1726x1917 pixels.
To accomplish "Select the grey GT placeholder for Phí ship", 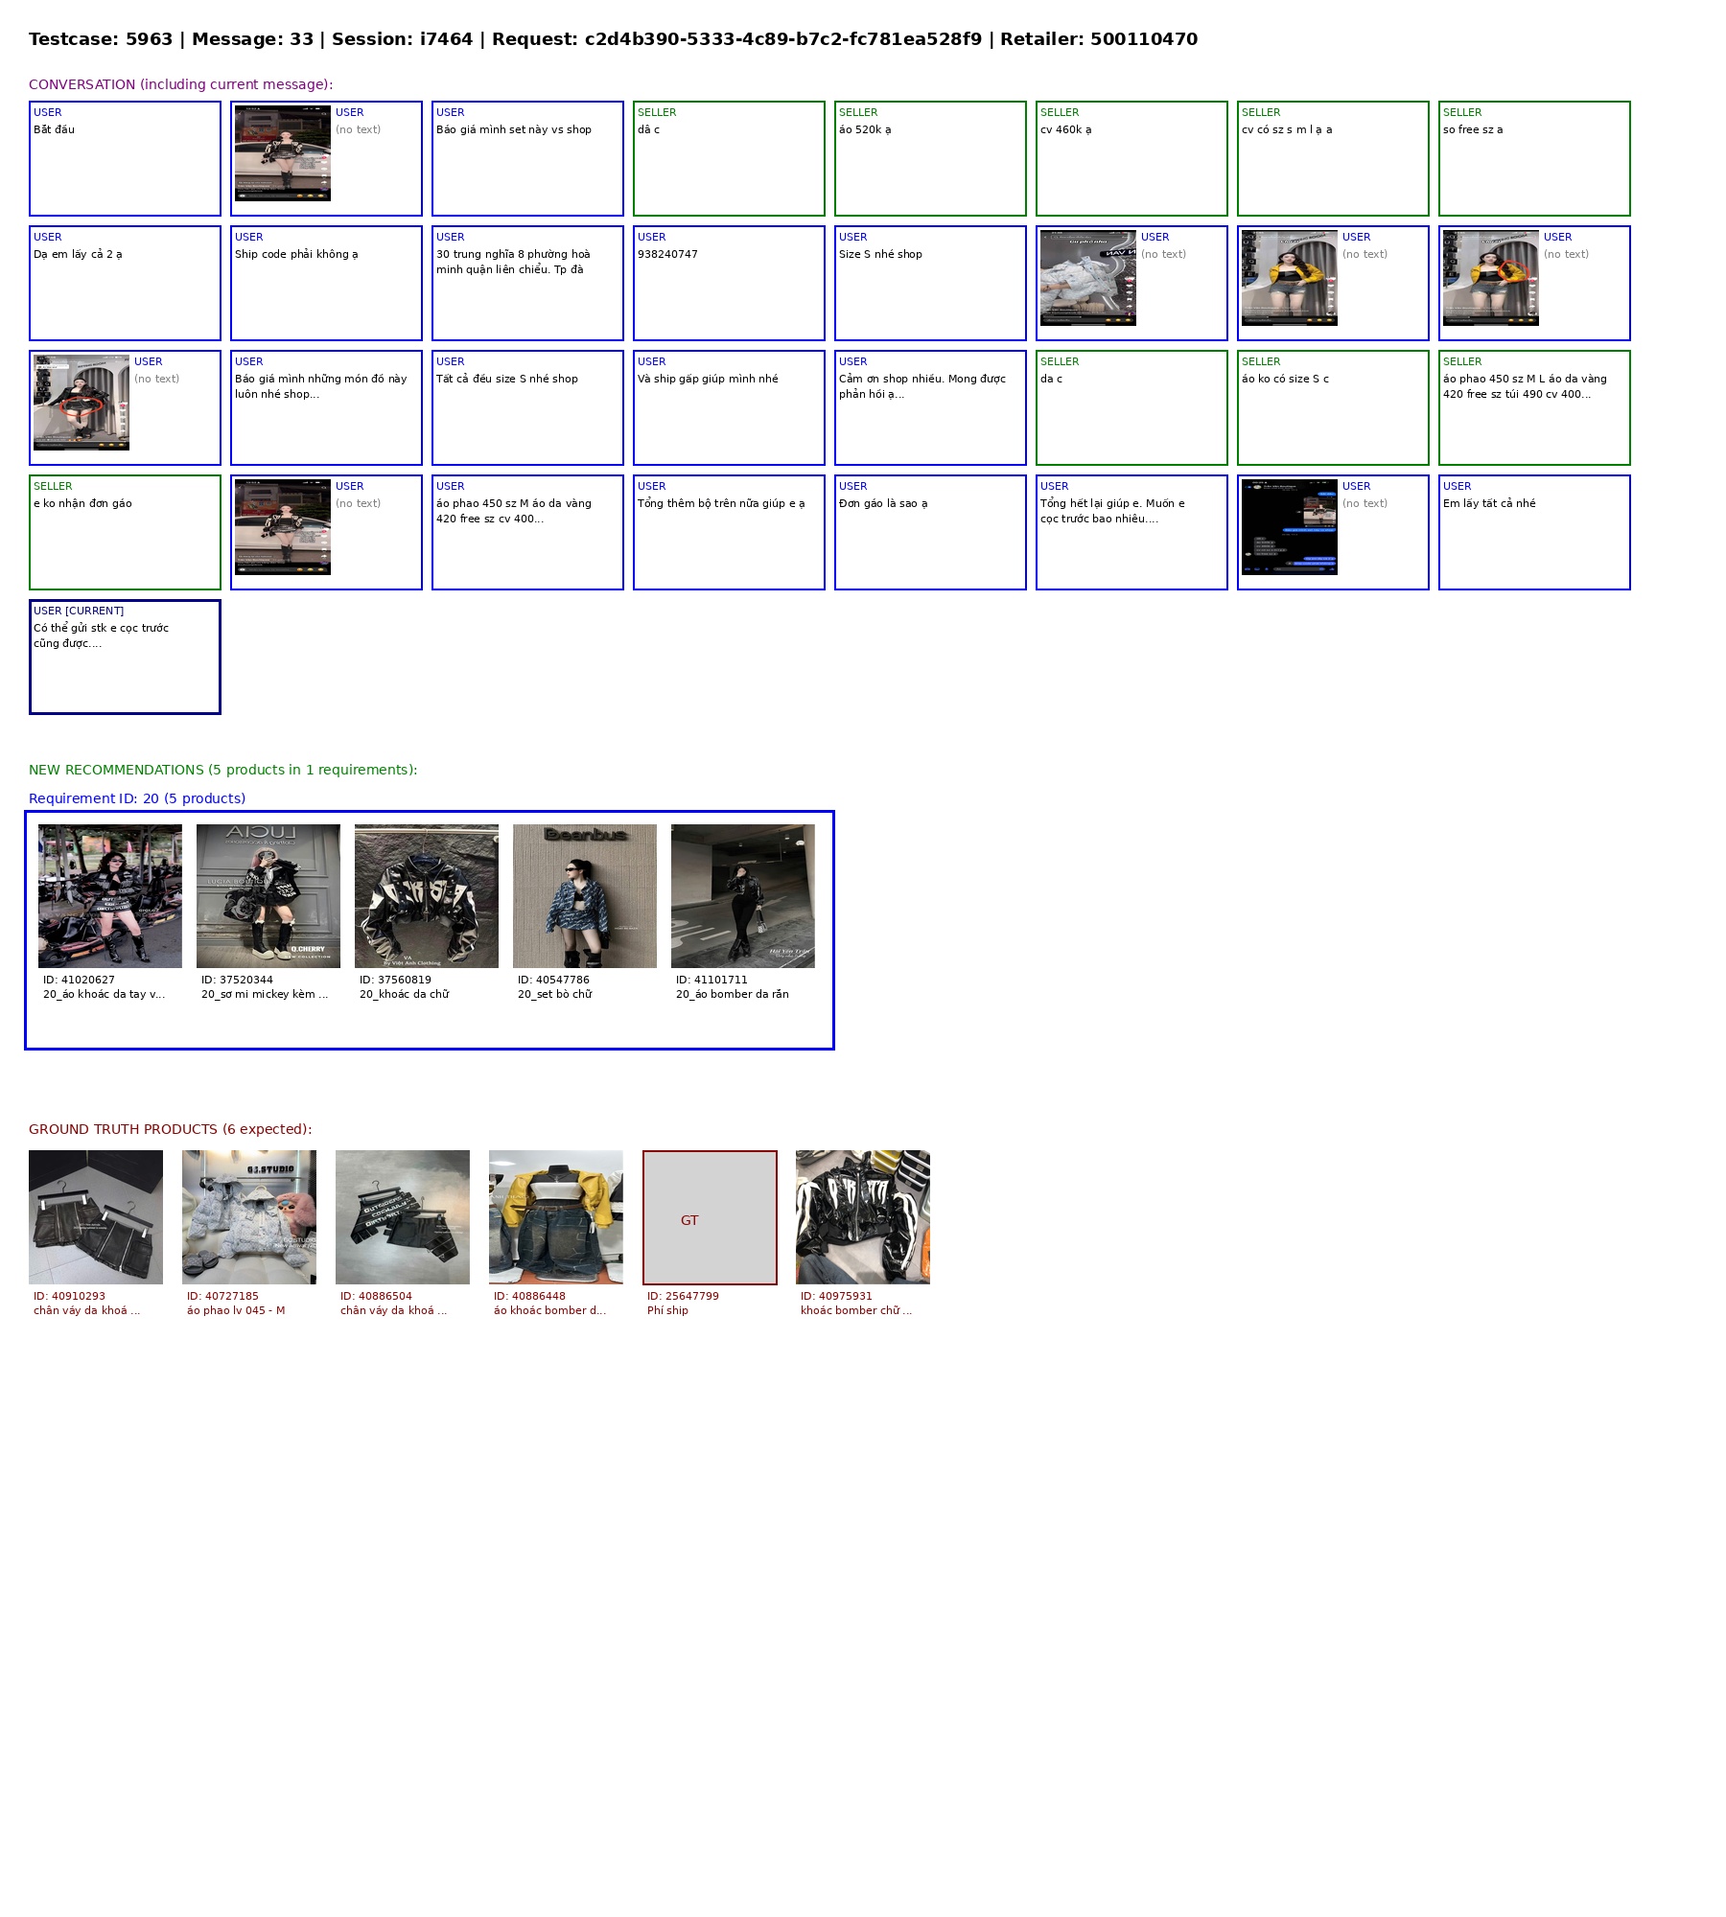I will click(710, 1217).
